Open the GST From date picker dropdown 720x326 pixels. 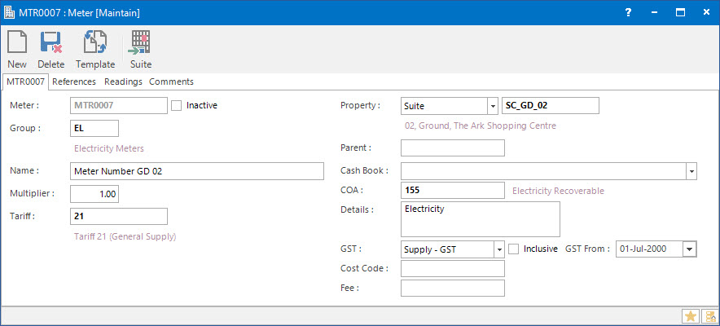689,249
